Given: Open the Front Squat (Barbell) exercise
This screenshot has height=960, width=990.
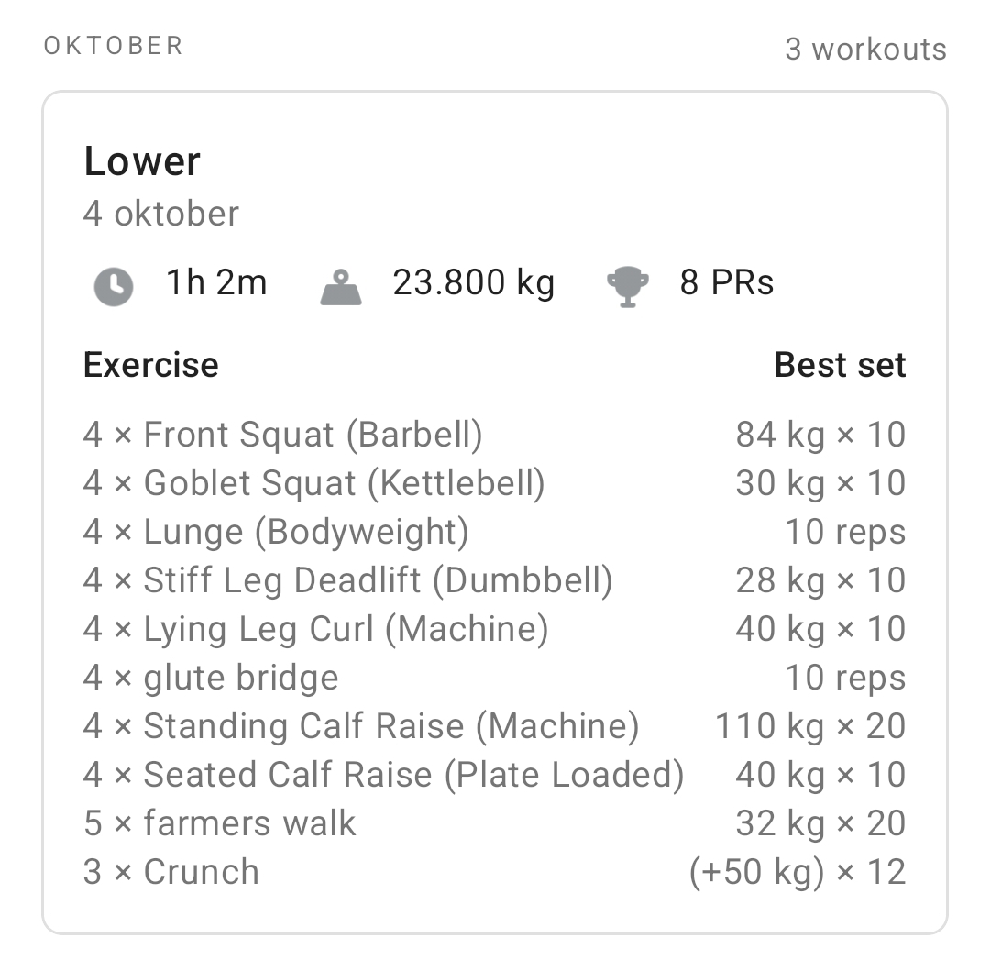Looking at the screenshot, I should [282, 435].
